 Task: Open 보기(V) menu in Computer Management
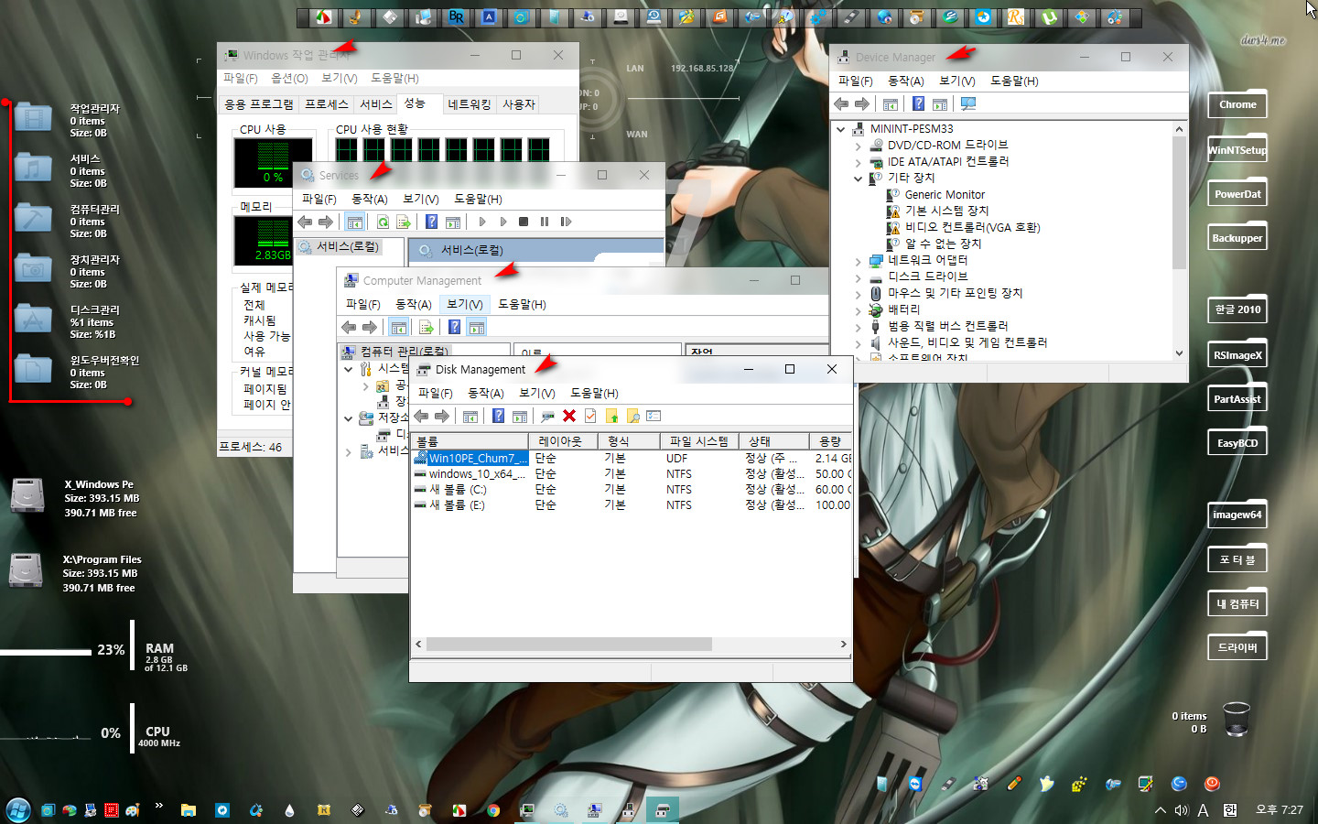click(464, 304)
